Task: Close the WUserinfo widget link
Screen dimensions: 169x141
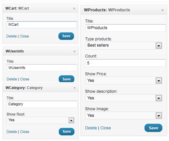Action: pyautogui.click(x=25, y=79)
